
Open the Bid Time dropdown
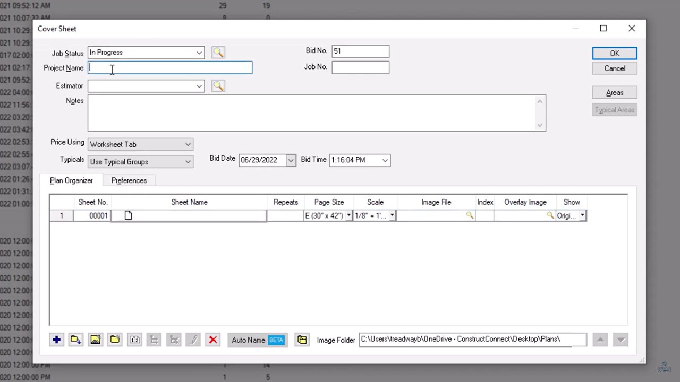coord(385,160)
